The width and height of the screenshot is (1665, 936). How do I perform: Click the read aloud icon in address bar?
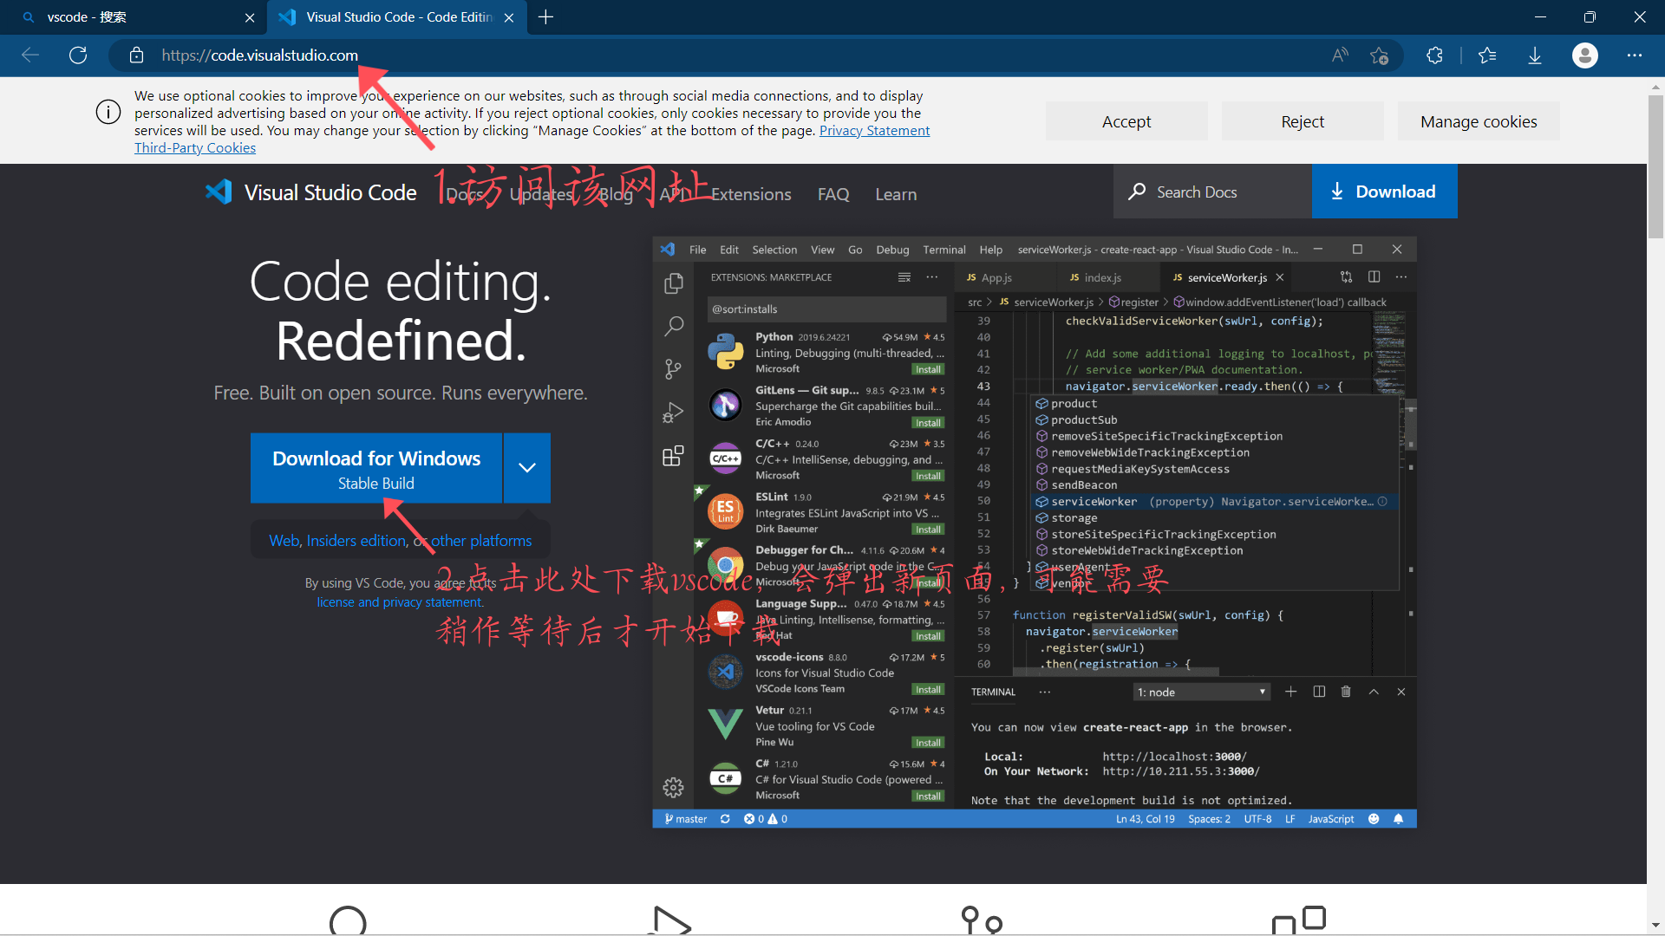pos(1340,55)
